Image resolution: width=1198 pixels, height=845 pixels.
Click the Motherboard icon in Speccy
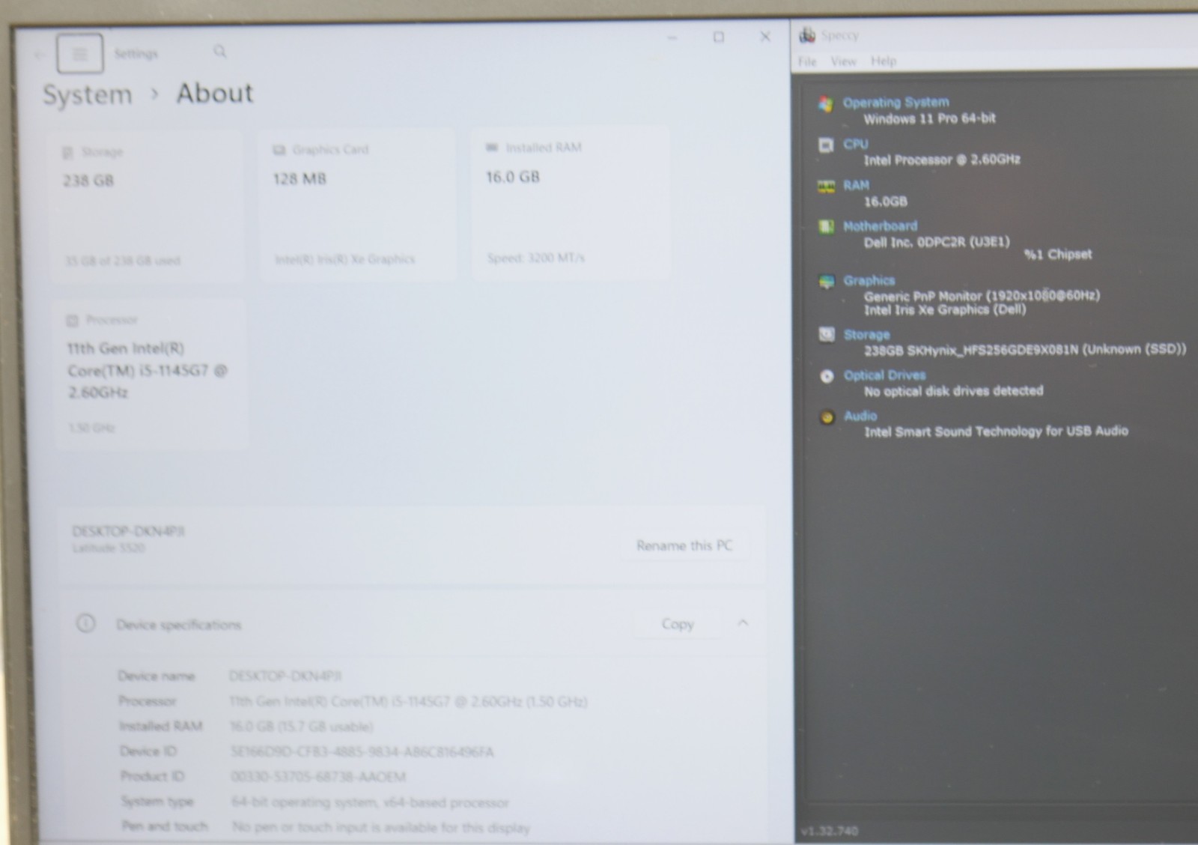coord(826,227)
